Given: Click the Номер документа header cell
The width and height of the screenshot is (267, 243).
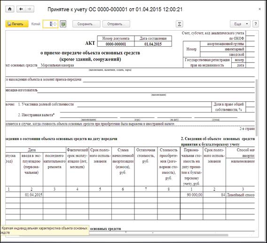Looking at the screenshot, I should (116, 39).
